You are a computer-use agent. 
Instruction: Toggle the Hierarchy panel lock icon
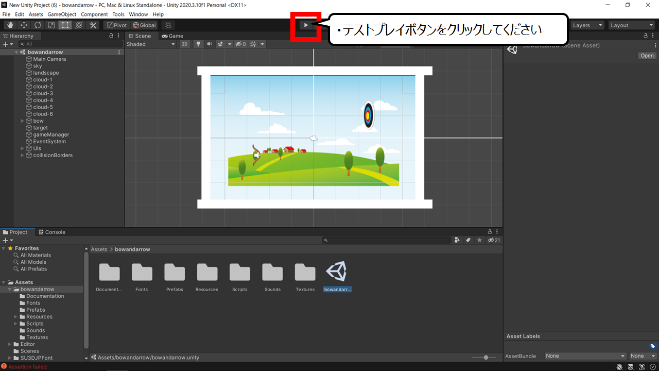point(111,36)
